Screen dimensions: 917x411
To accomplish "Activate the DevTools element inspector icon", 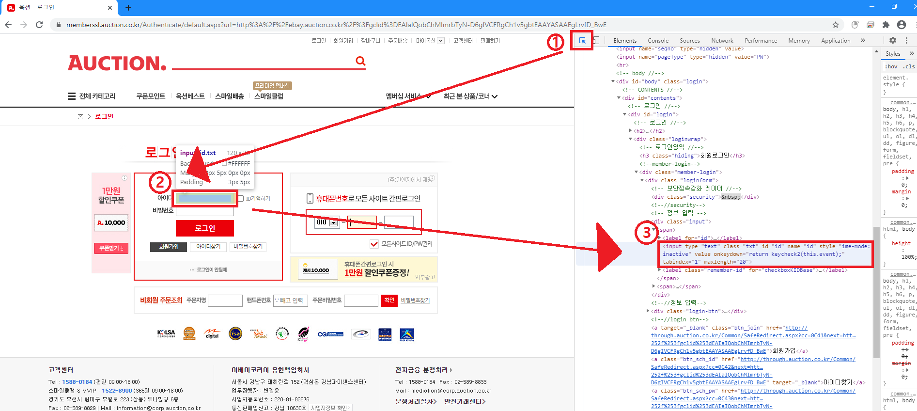I will 582,41.
